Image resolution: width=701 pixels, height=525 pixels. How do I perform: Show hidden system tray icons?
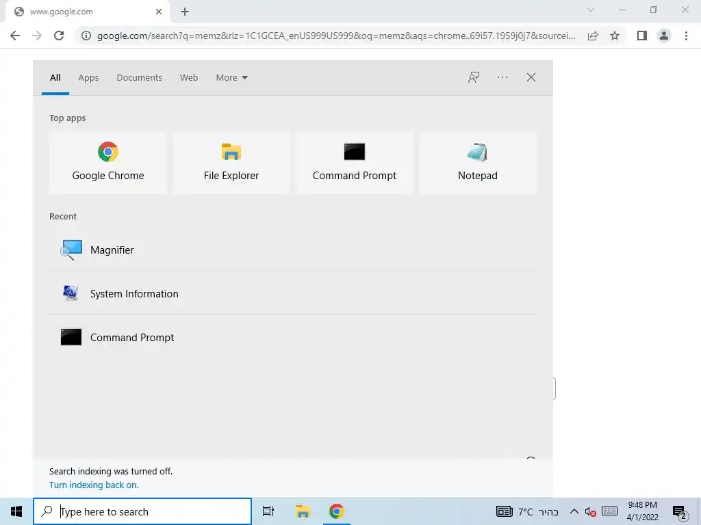tap(574, 511)
